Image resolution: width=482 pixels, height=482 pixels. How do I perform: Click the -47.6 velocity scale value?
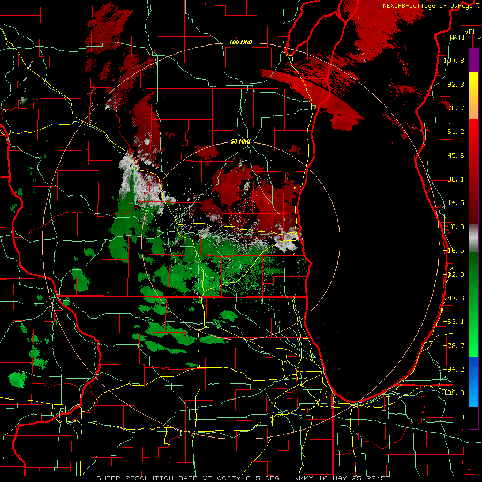454,298
